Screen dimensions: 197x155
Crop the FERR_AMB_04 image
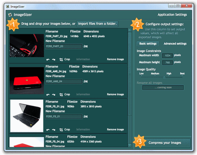pos(65,95)
